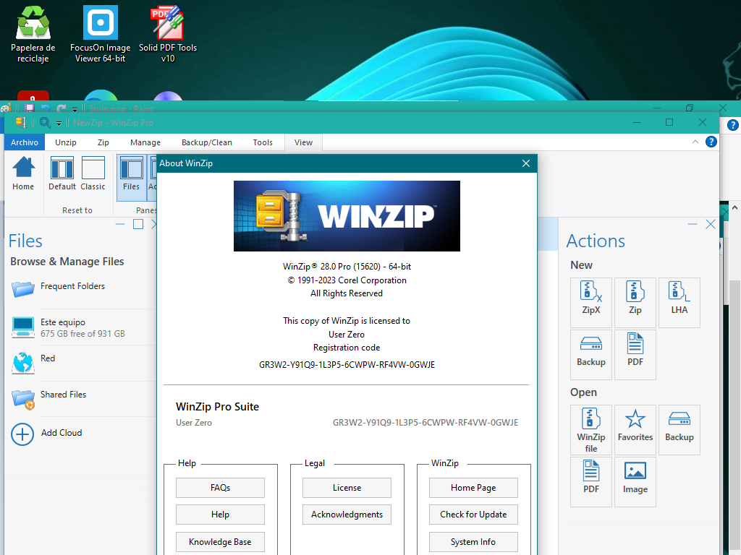Click the WinZip quick access search icon
The image size is (741, 555).
coord(45,123)
